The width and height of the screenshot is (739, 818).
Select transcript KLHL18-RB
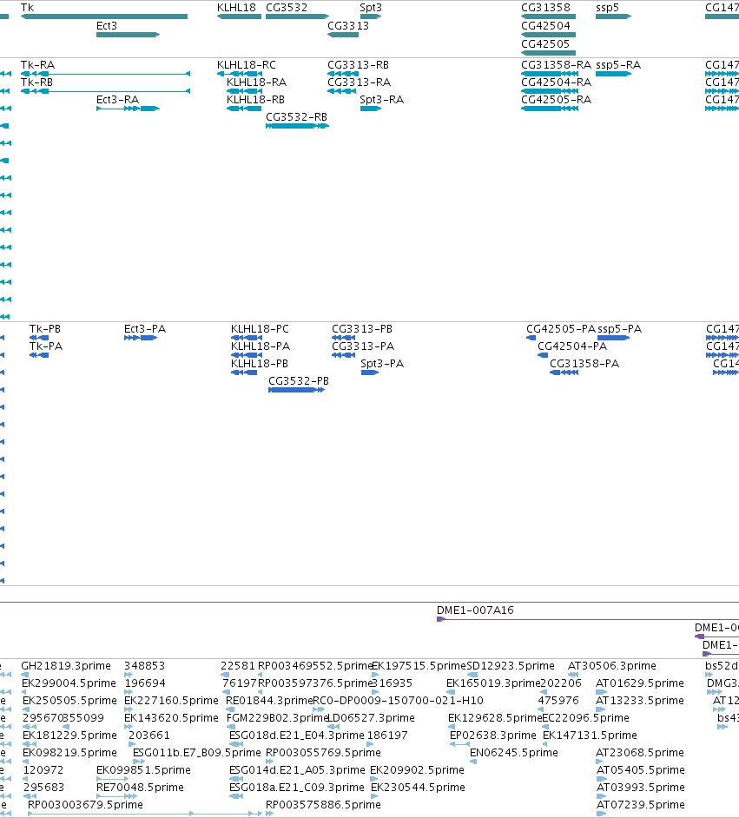tap(243, 109)
